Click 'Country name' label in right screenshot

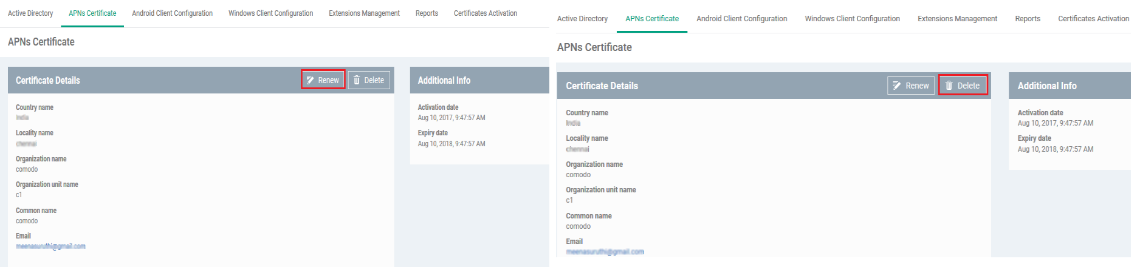pos(587,113)
